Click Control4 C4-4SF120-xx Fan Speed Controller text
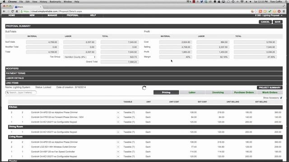Screen dimensions: 289x162 (x=53, y=152)
